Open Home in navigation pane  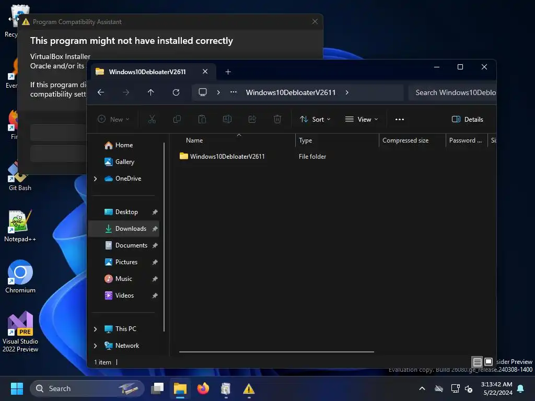tap(123, 145)
